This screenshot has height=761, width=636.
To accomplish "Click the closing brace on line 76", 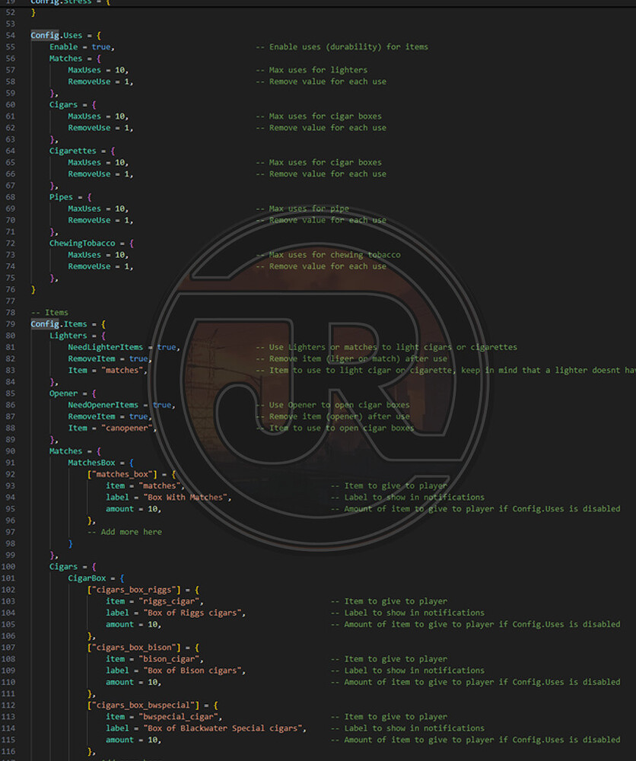I will [x=33, y=290].
